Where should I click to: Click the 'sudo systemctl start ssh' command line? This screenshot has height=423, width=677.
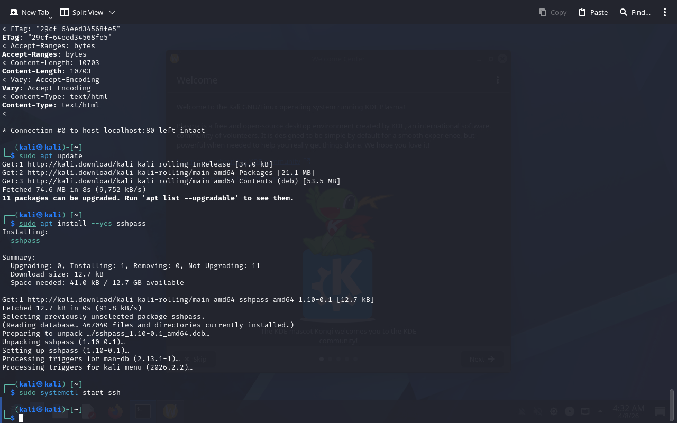pyautogui.click(x=70, y=393)
